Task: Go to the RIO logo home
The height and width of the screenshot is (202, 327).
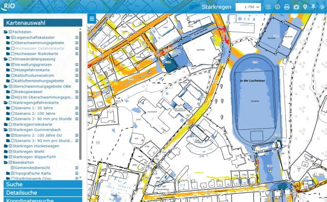Action: [8, 6]
